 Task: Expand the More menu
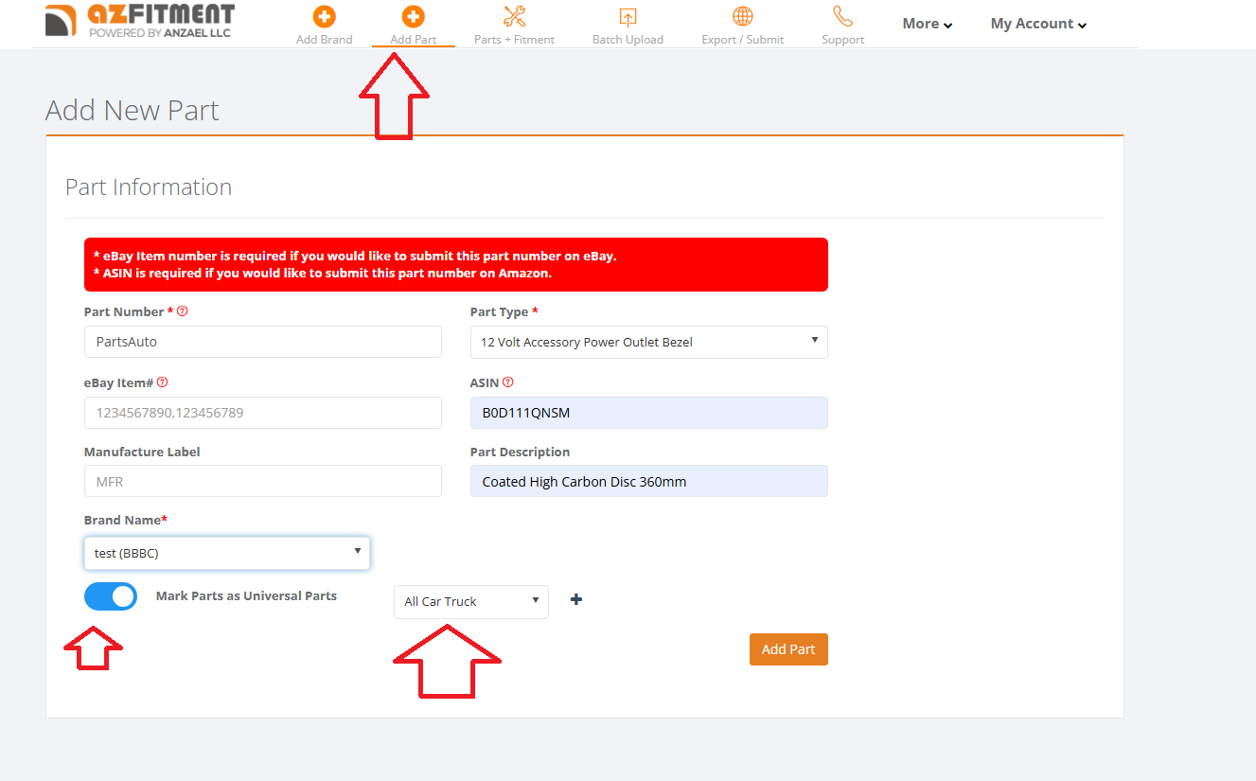coord(928,24)
